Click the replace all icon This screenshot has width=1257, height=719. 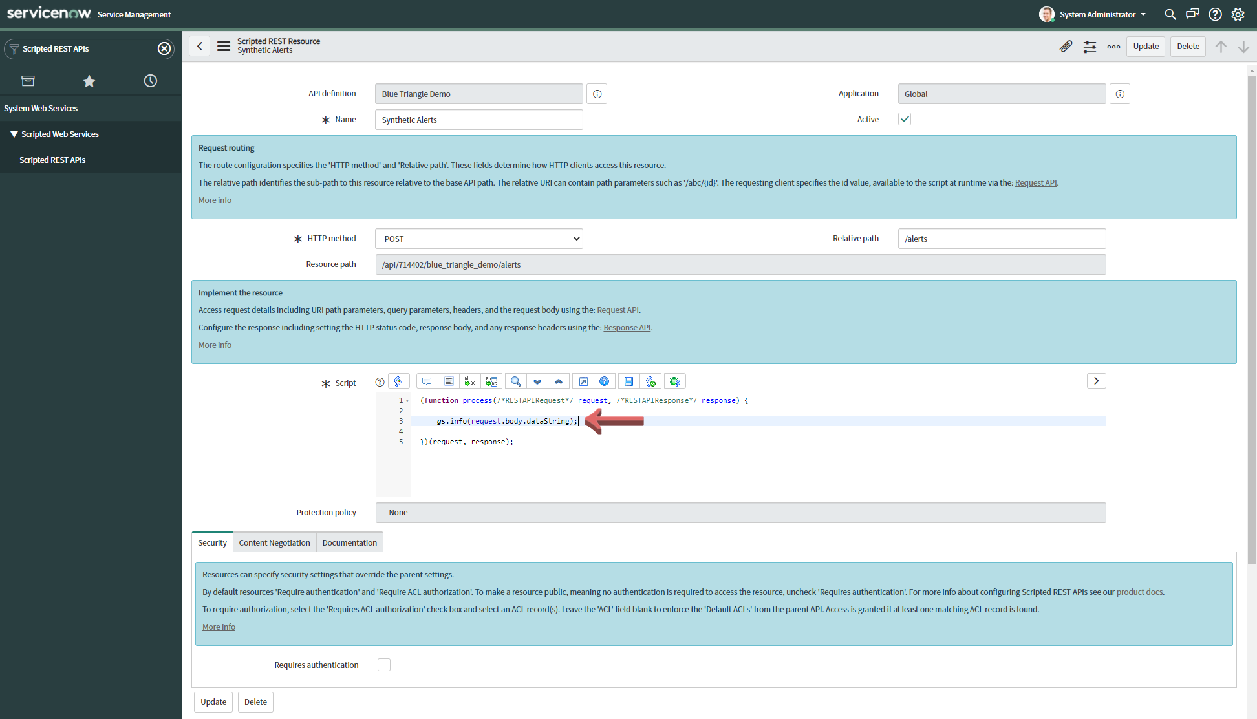(x=491, y=381)
